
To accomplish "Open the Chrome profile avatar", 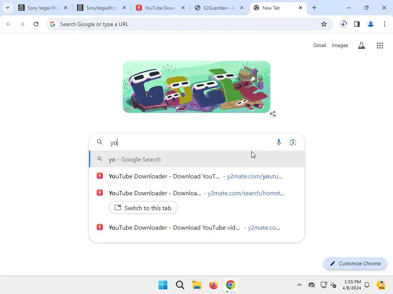I will (370, 24).
